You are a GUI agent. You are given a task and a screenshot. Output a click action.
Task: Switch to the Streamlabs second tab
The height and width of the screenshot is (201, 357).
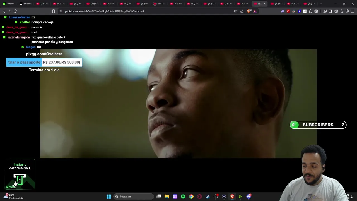[25, 4]
